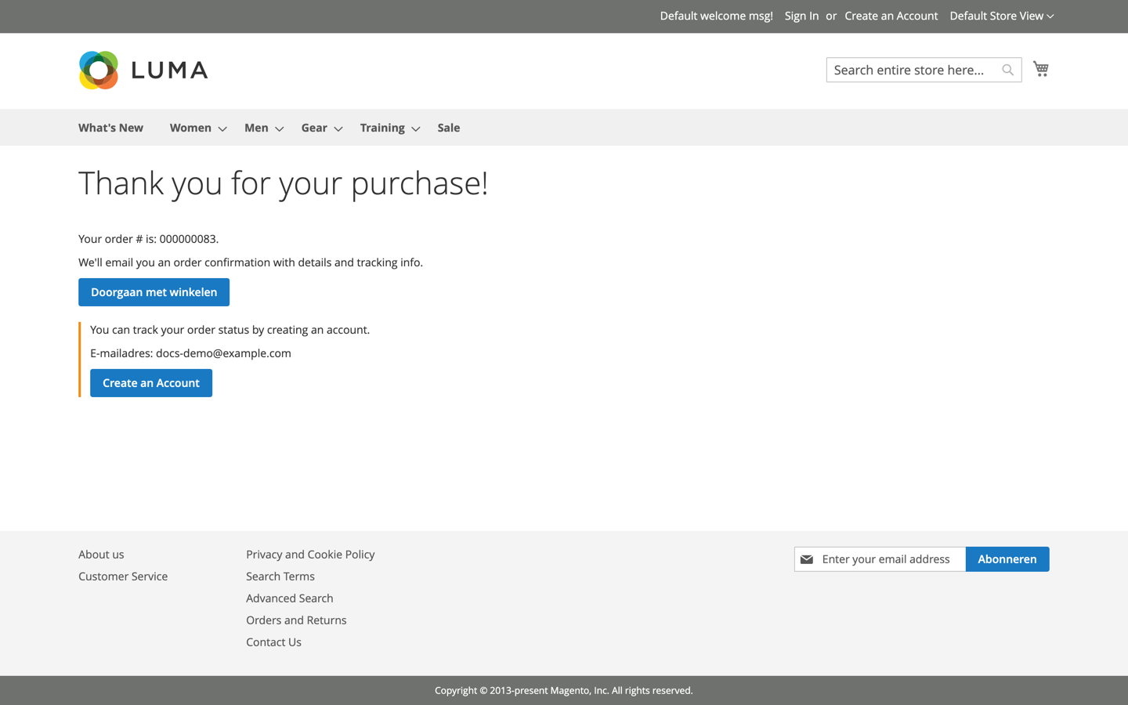Click the Luma logo
Screen dimensions: 1128x705
(x=143, y=70)
